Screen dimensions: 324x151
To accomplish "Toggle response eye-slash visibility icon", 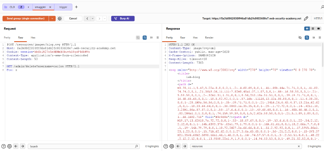I will click(300, 38).
